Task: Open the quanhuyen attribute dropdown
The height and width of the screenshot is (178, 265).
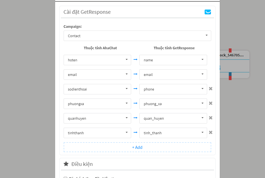Action: (97, 118)
